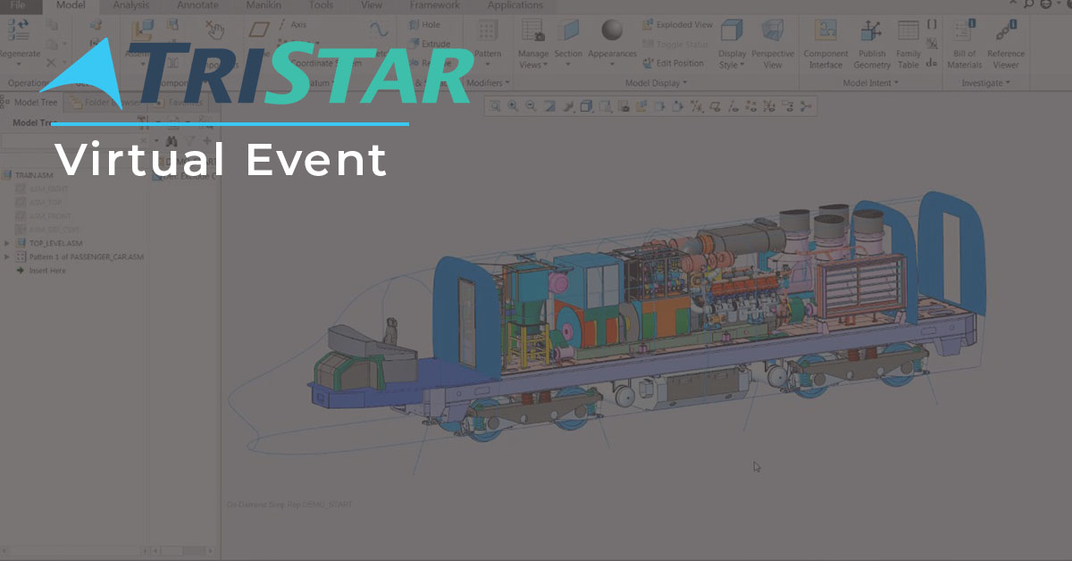Open the Family Table
Viewport: 1072px width, 561px height.
909,45
